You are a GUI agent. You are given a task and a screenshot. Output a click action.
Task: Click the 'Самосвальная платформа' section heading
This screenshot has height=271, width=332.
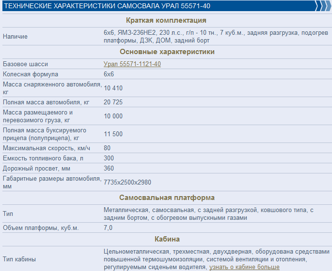pyautogui.click(x=167, y=198)
